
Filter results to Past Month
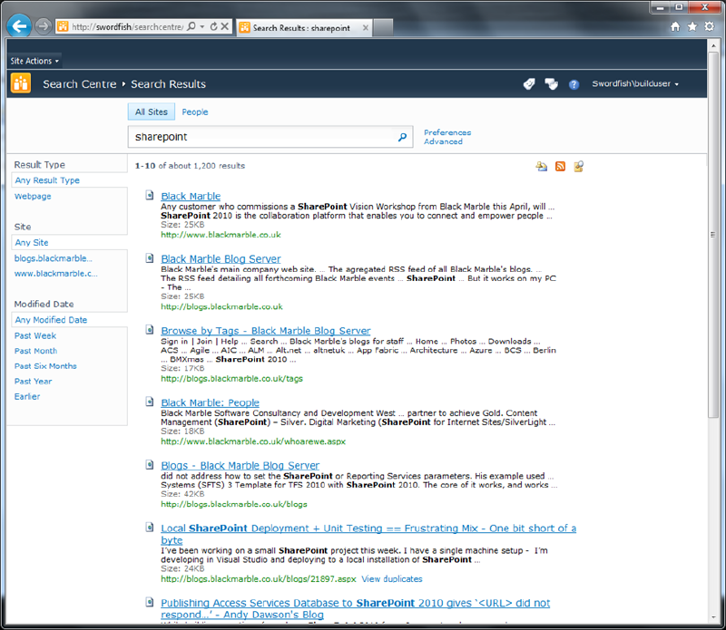point(35,351)
